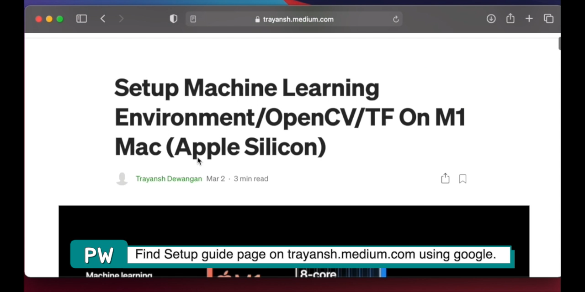Open a new tab with plus icon
585x292 pixels.
[x=529, y=19]
